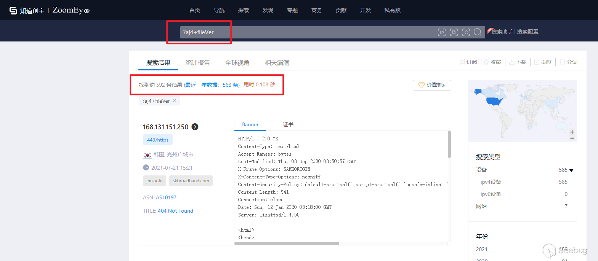Click the icon search button in search bar

coord(466,32)
